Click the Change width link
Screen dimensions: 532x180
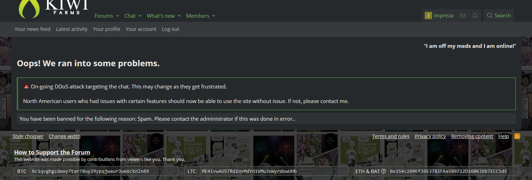(x=64, y=136)
